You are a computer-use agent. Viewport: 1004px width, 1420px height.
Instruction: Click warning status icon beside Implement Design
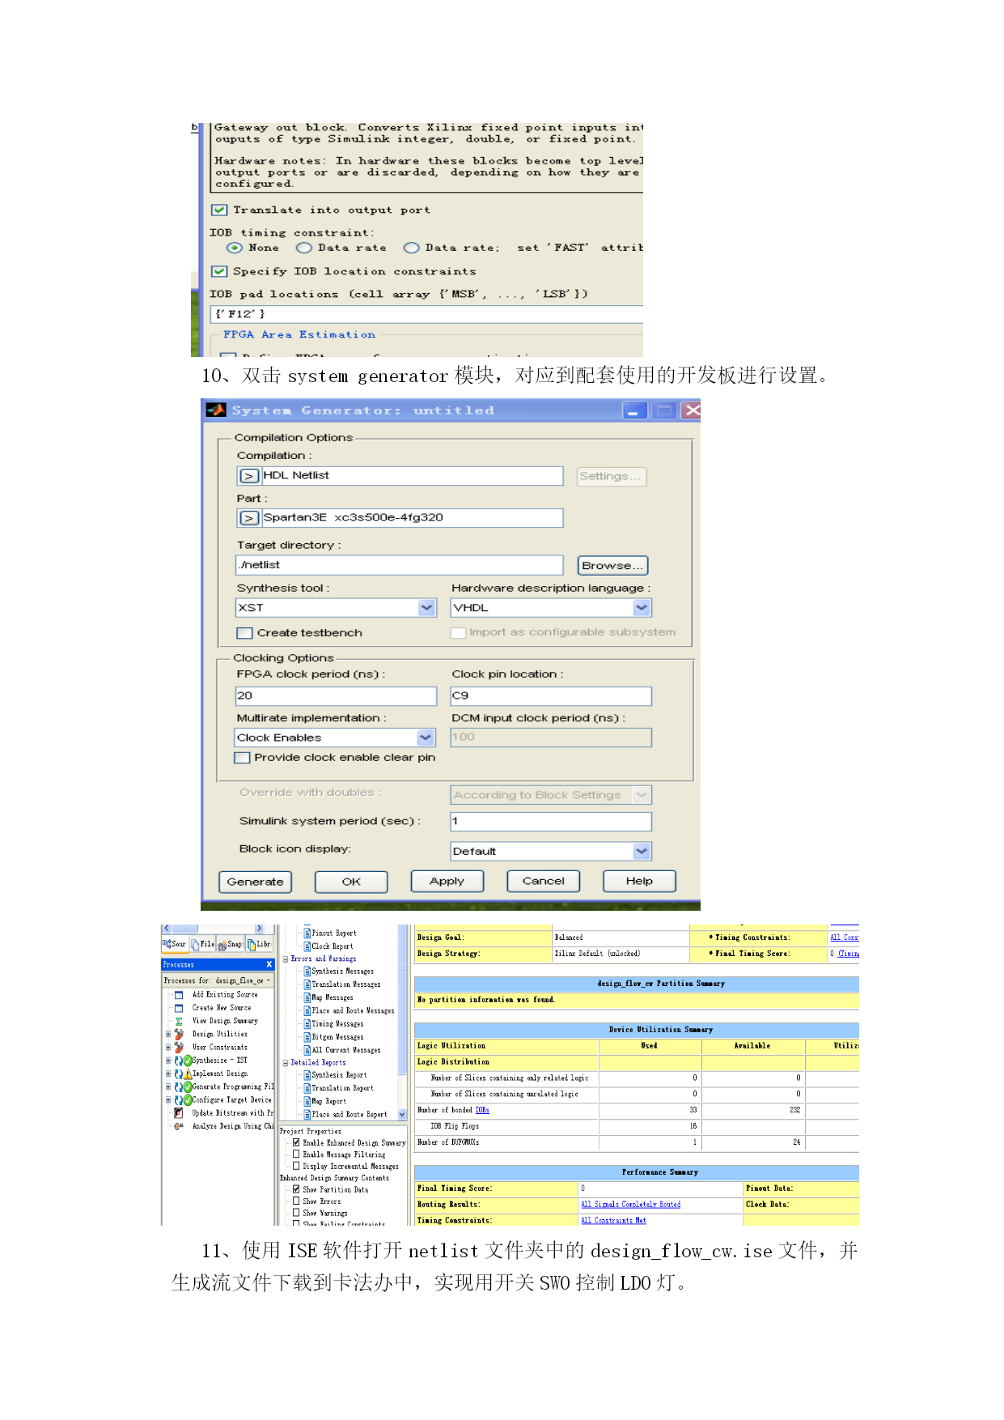[x=188, y=1074]
